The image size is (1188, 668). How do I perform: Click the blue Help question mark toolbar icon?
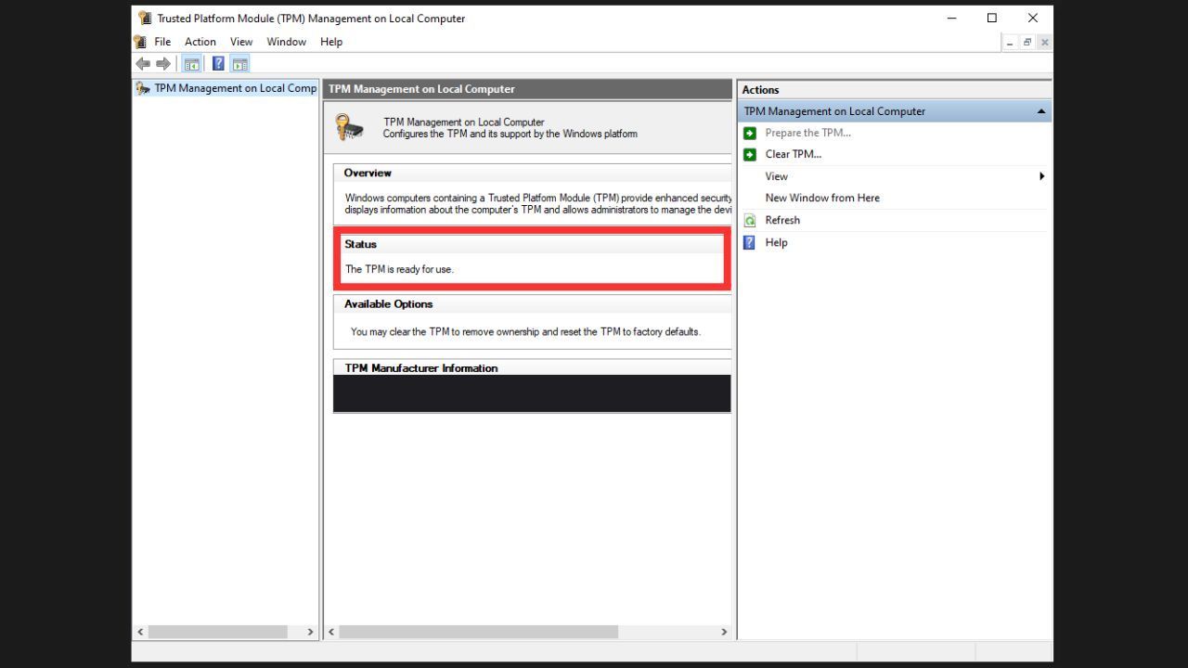[x=218, y=64]
